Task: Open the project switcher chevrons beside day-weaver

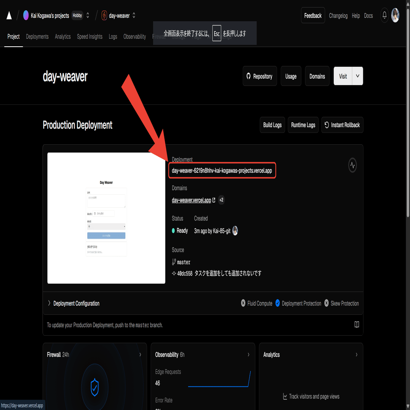Action: click(134, 16)
